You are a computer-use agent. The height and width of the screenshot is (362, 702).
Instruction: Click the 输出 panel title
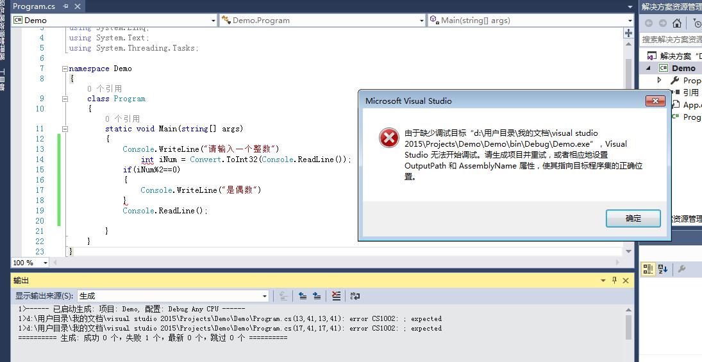pos(21,281)
